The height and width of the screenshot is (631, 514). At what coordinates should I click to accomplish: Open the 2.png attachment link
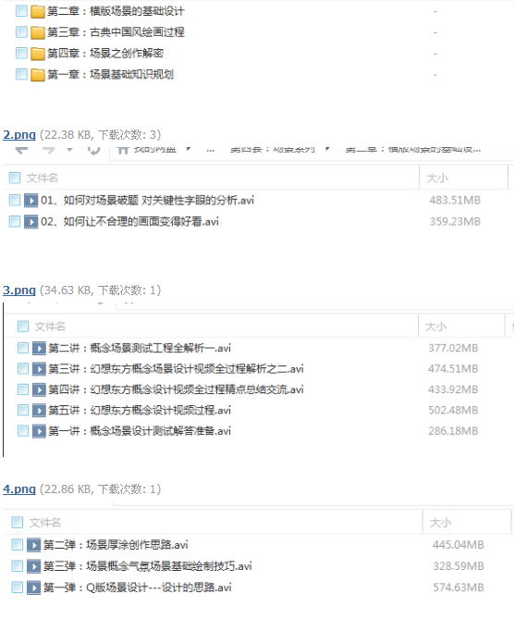tap(19, 134)
